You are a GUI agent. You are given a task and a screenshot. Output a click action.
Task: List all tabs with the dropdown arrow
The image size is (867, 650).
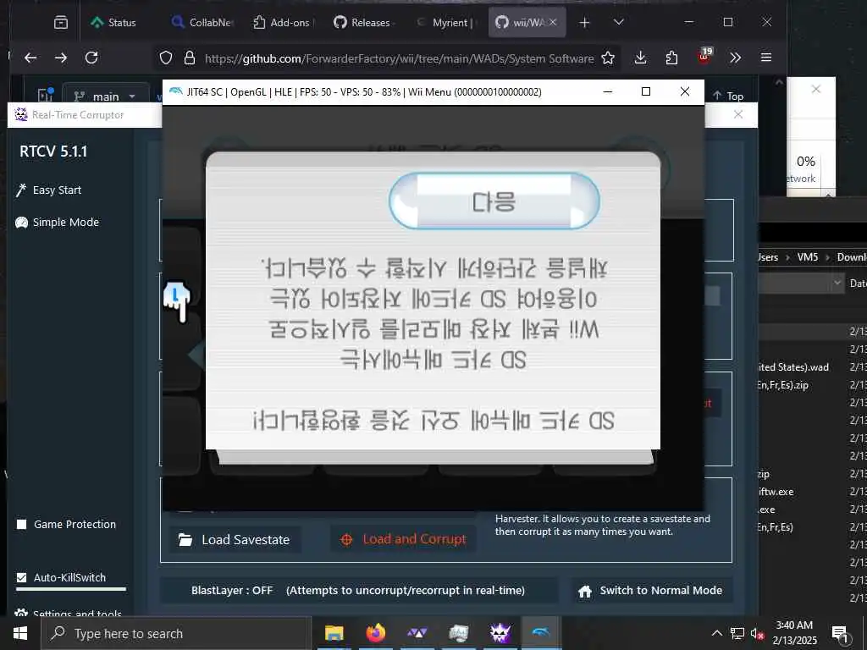[x=619, y=22]
